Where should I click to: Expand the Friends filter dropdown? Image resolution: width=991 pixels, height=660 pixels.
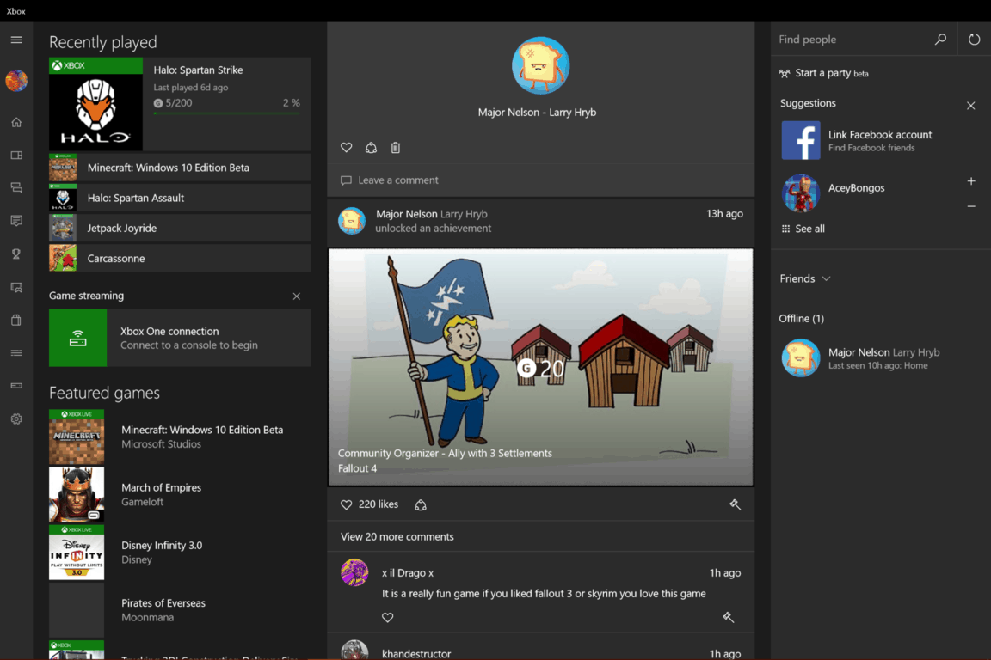tap(805, 278)
